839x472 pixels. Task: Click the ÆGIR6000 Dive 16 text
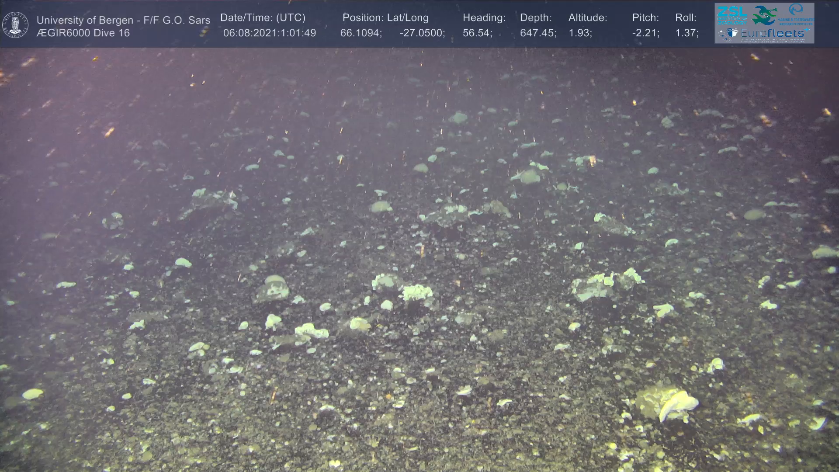[x=83, y=33]
